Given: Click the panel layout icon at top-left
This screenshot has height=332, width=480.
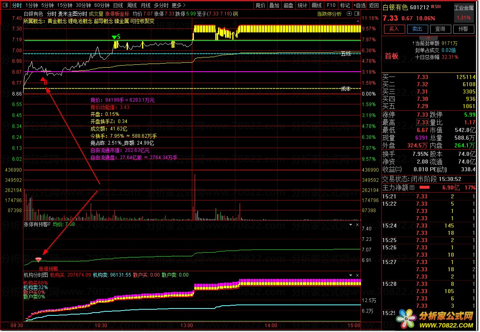Looking at the screenshot, I should tap(5, 5).
